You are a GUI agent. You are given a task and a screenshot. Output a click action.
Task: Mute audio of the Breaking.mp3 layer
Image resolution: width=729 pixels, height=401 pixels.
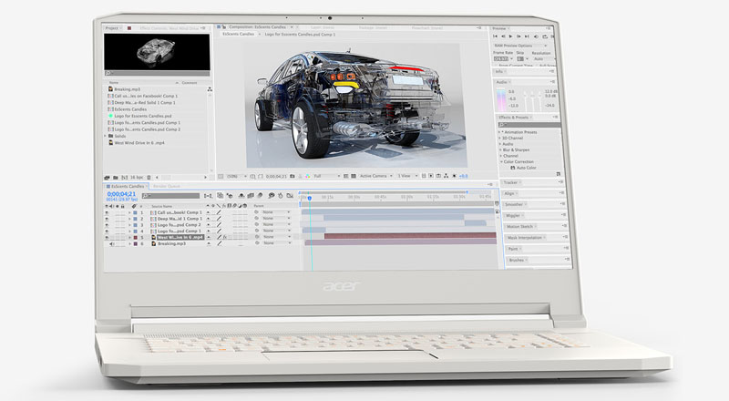113,243
